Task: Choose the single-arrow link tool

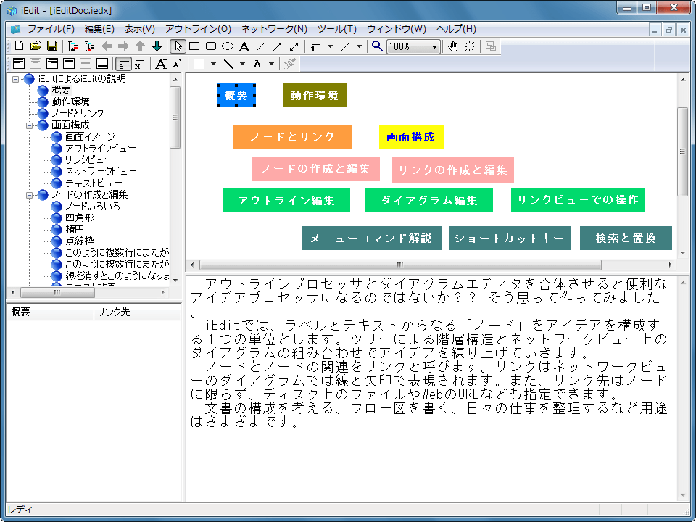Action: (x=278, y=46)
